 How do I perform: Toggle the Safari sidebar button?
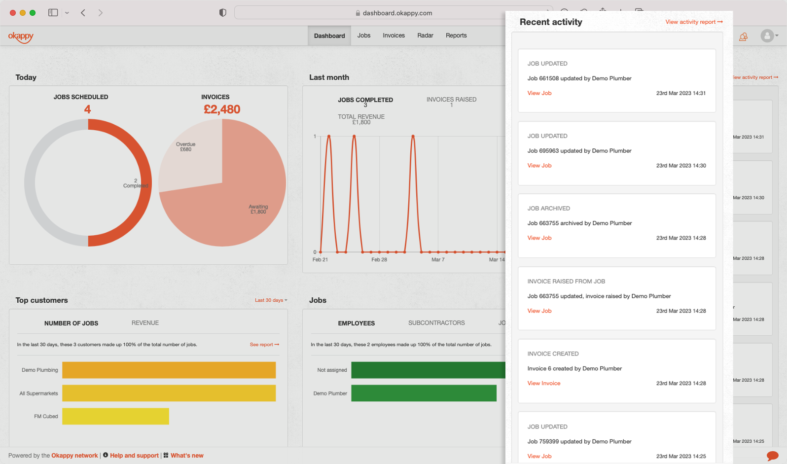(53, 13)
